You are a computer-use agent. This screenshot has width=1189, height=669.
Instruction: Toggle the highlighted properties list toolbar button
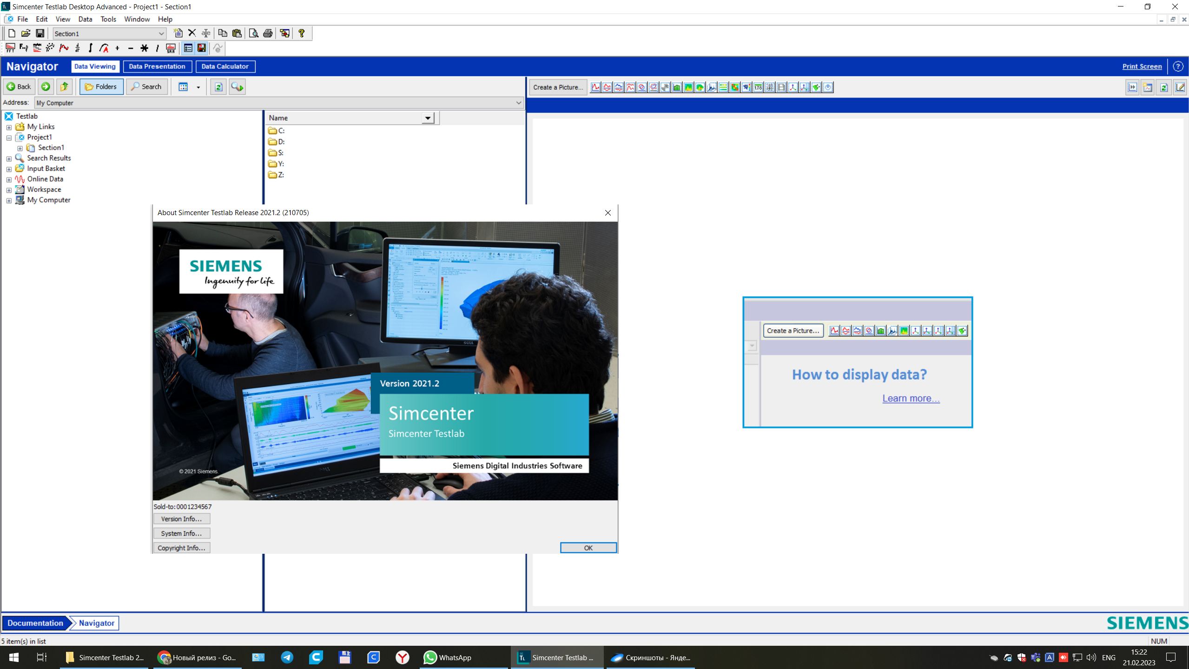188,48
